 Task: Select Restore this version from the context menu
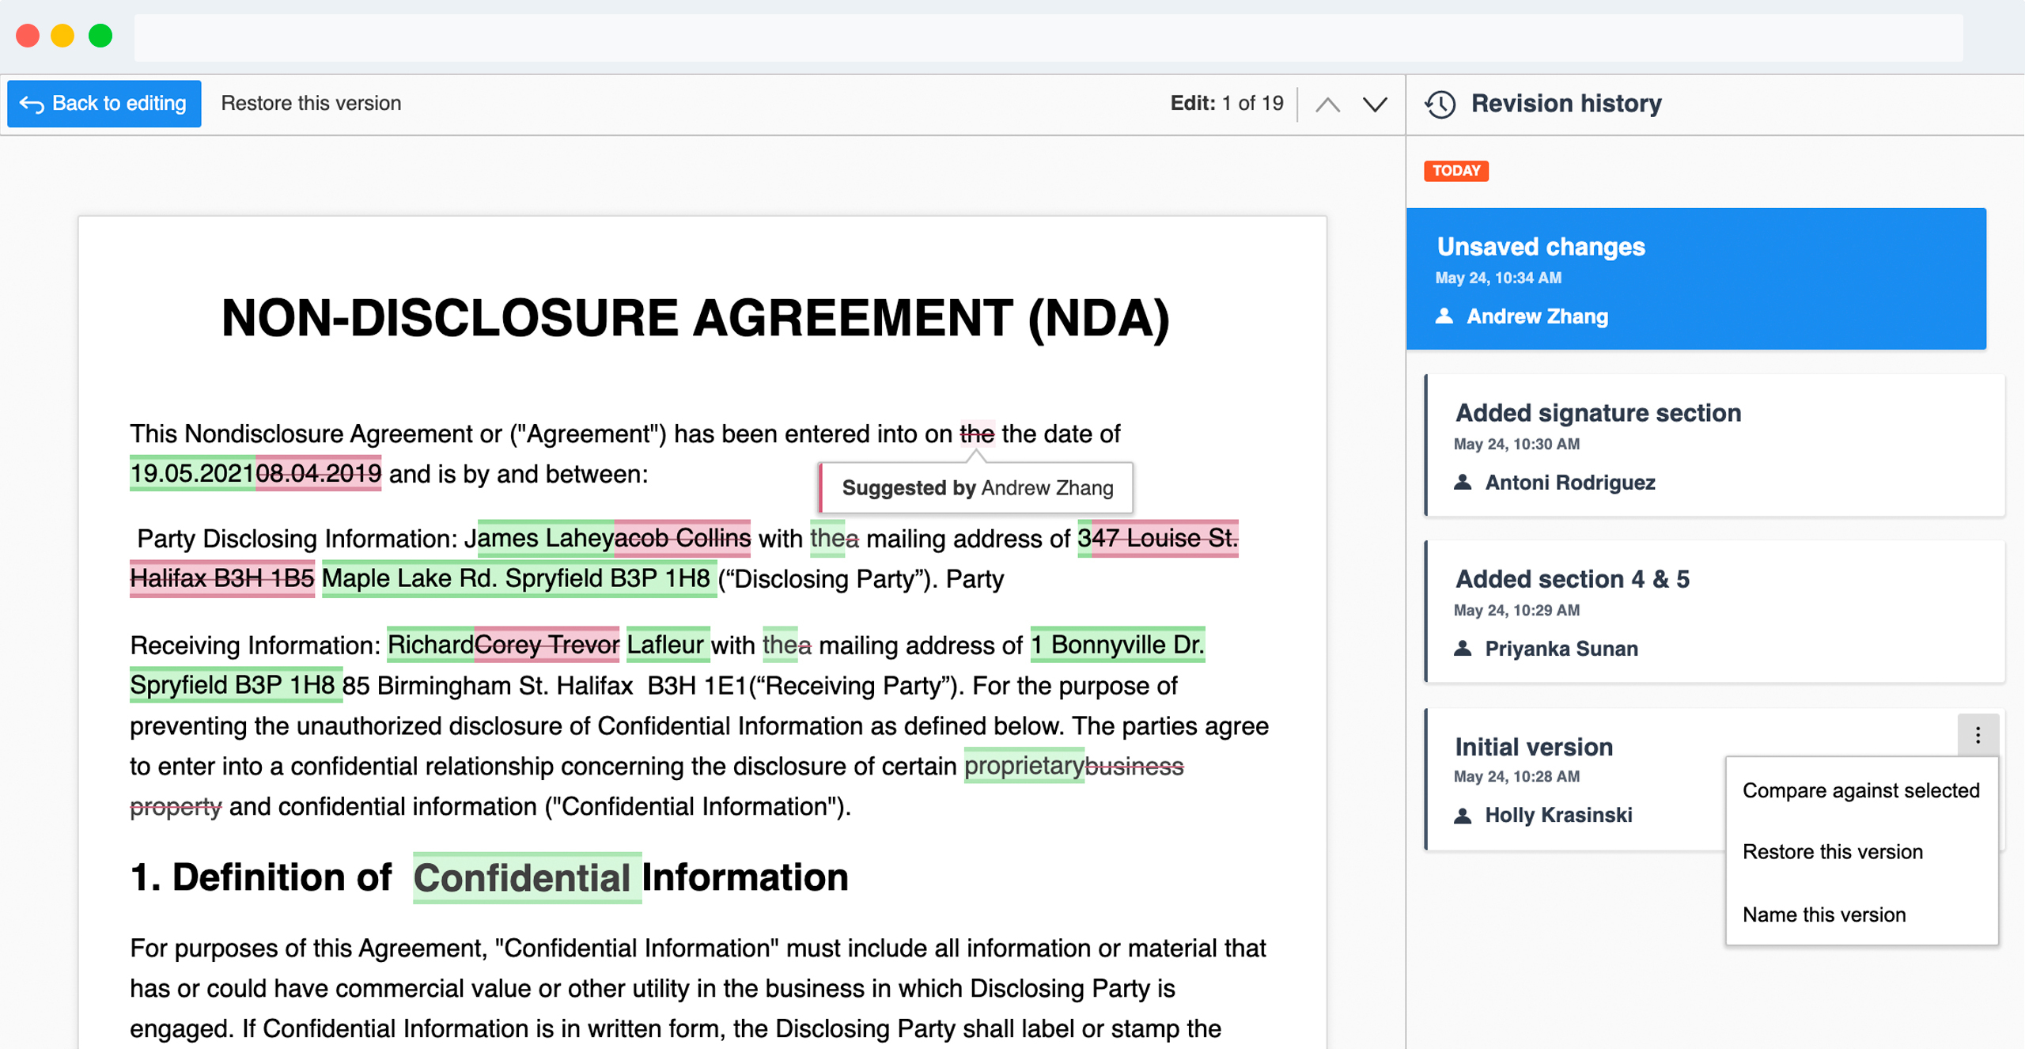pyautogui.click(x=1834, y=852)
